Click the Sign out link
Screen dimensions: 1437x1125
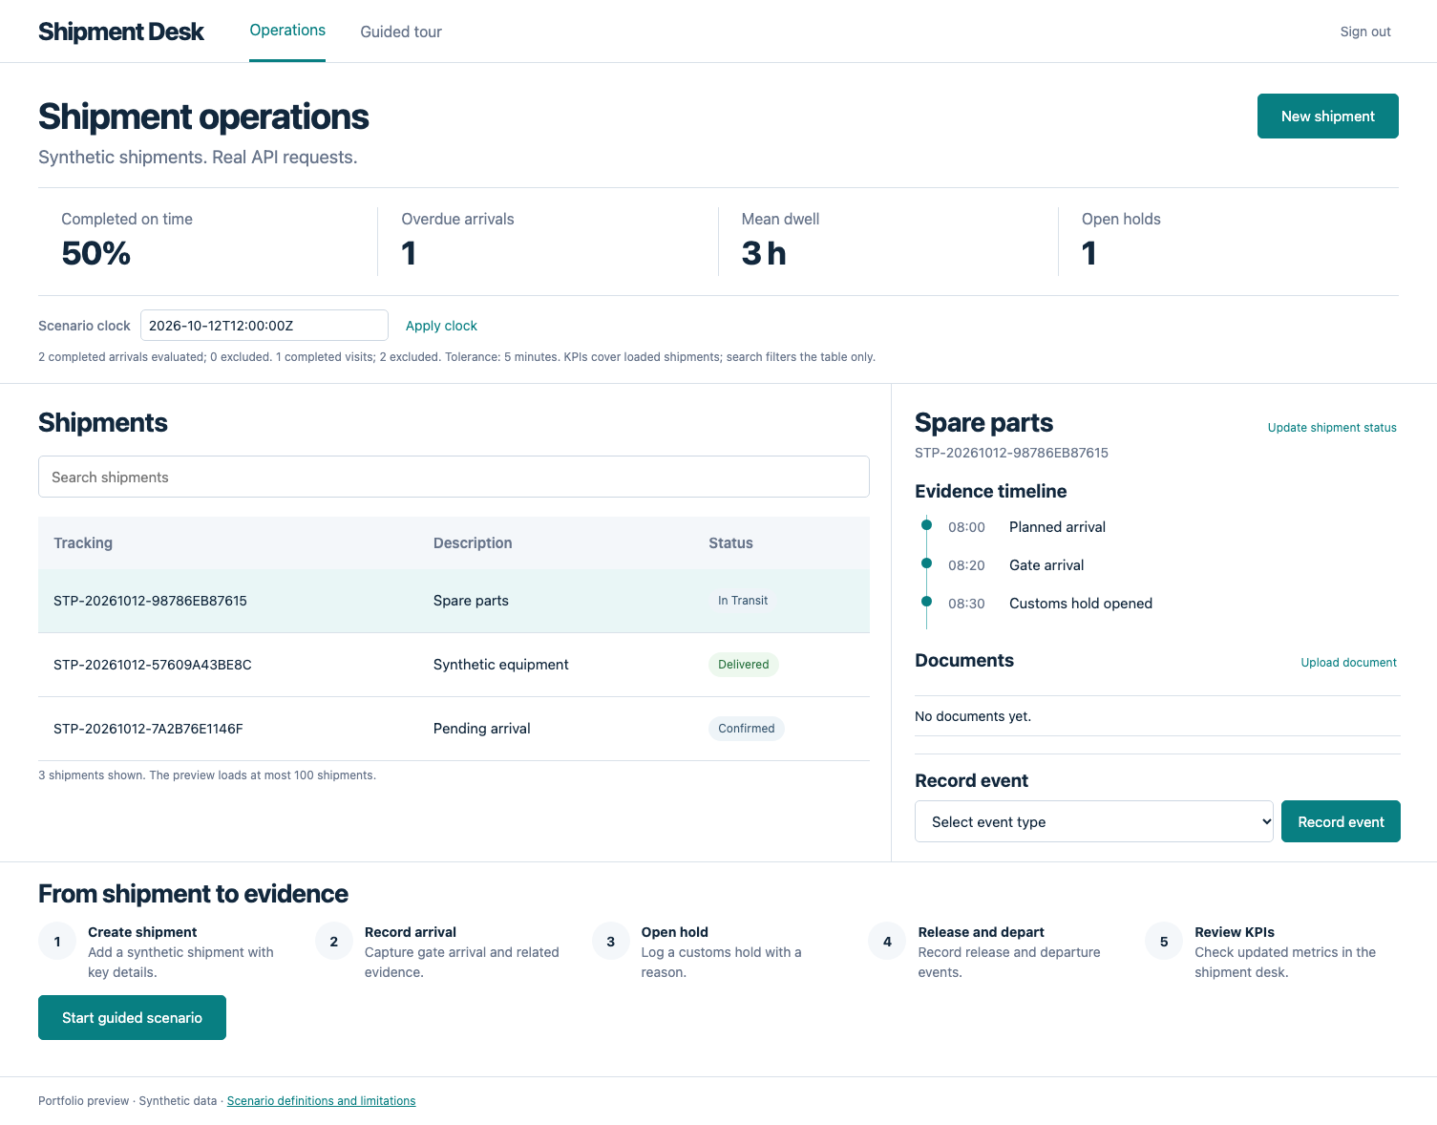(x=1365, y=32)
